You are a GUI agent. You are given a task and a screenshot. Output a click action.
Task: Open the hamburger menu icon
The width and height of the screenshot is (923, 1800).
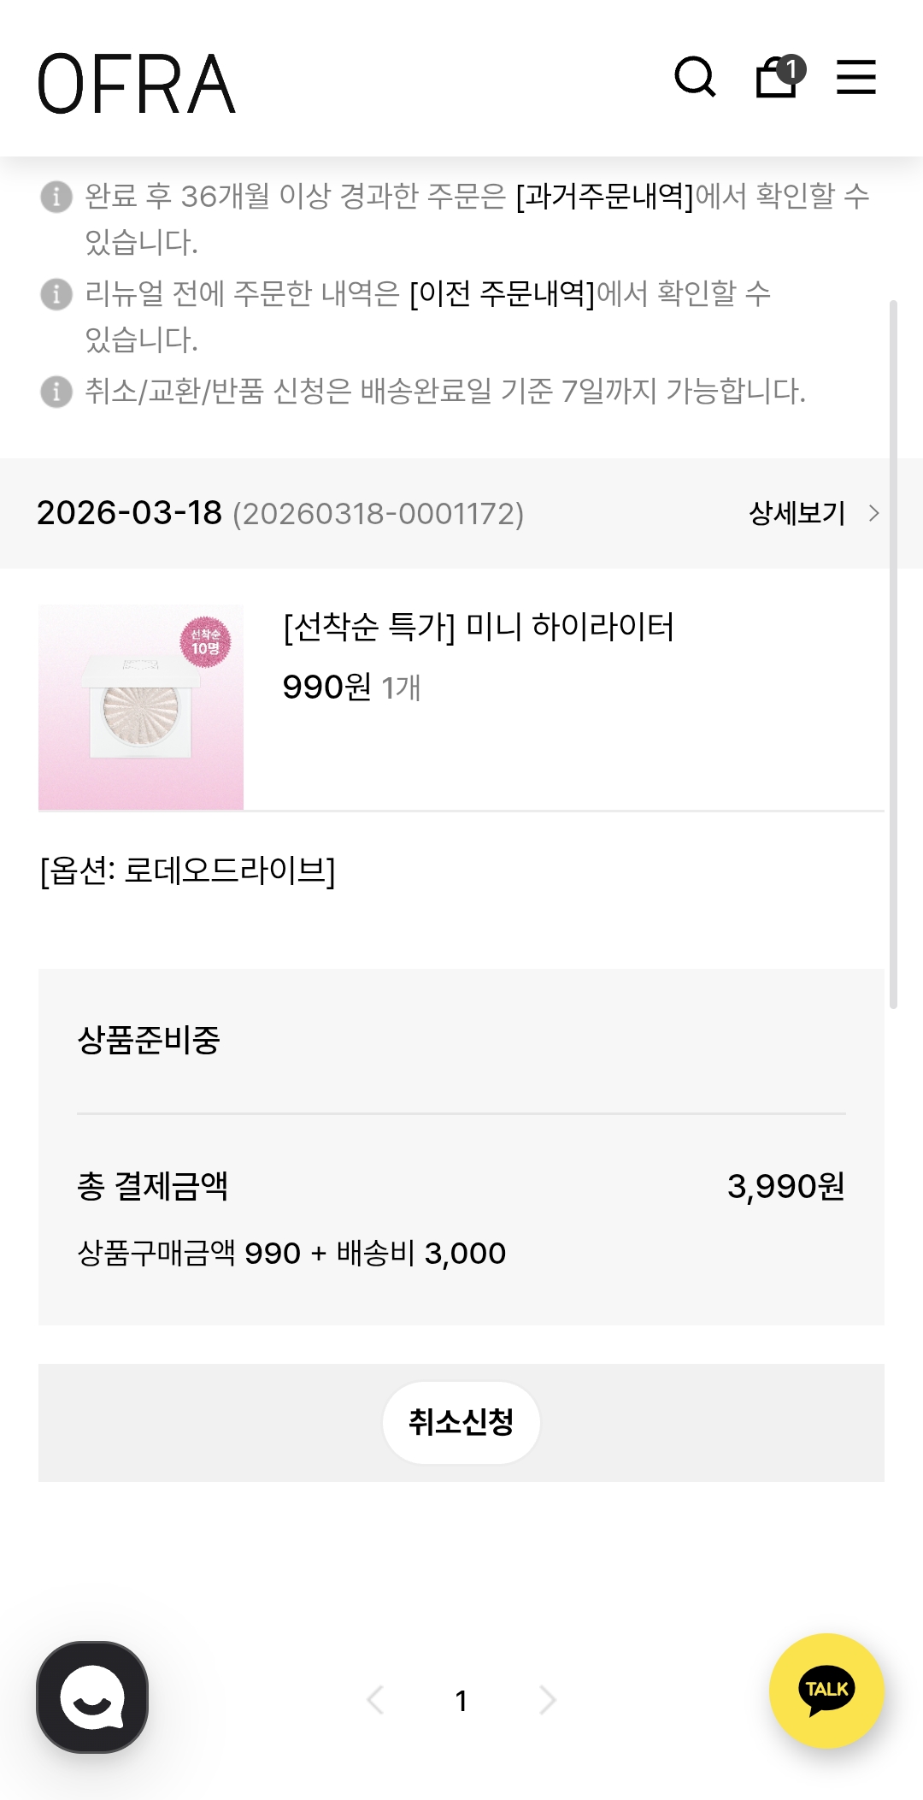855,78
